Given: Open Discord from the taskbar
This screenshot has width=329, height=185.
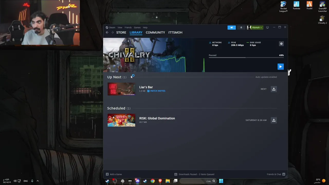Looking at the screenshot, I should coord(138,181).
